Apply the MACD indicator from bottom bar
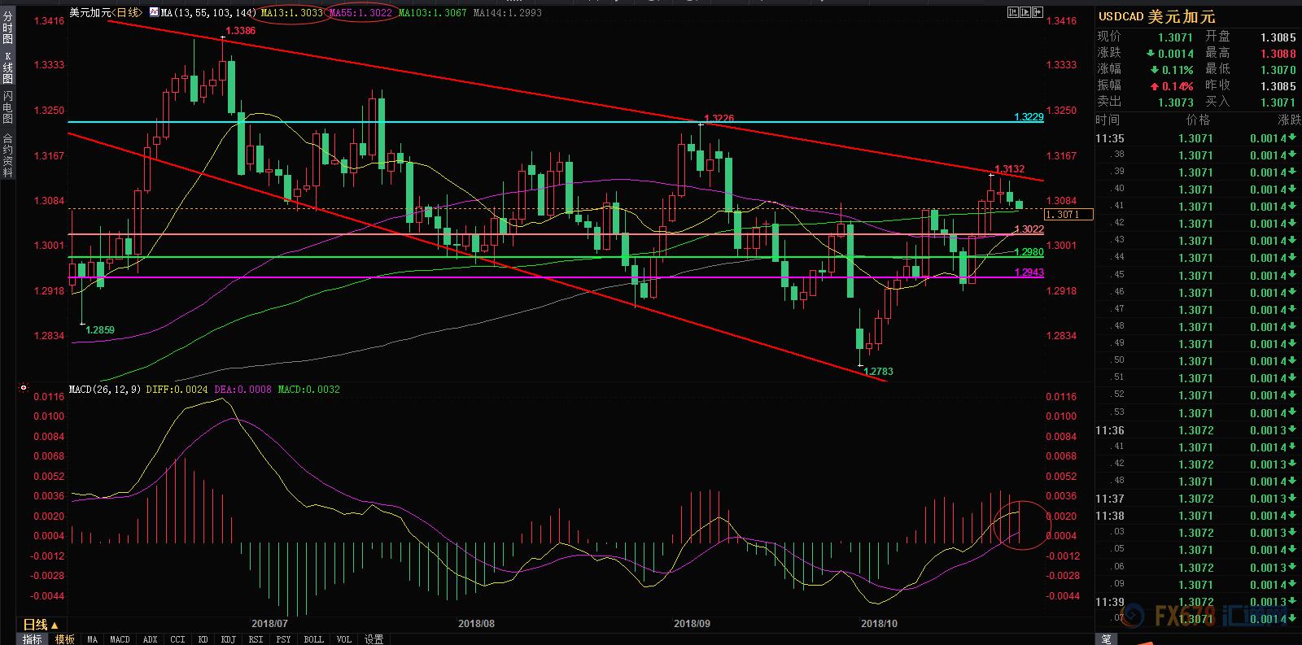This screenshot has width=1302, height=645. pyautogui.click(x=120, y=639)
